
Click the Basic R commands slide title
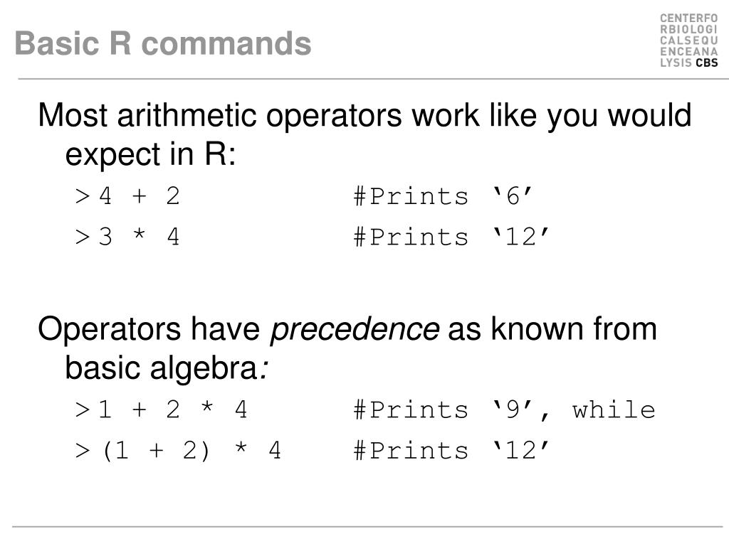(x=163, y=43)
